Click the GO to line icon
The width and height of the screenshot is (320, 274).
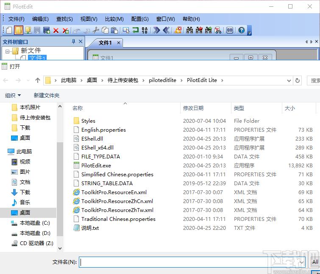[x=230, y=30]
